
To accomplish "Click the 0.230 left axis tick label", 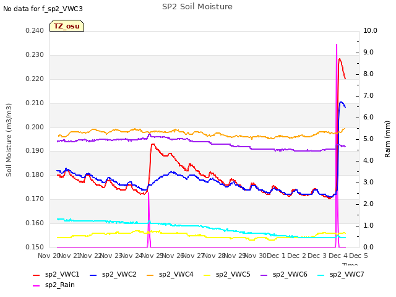I will (x=35, y=55).
